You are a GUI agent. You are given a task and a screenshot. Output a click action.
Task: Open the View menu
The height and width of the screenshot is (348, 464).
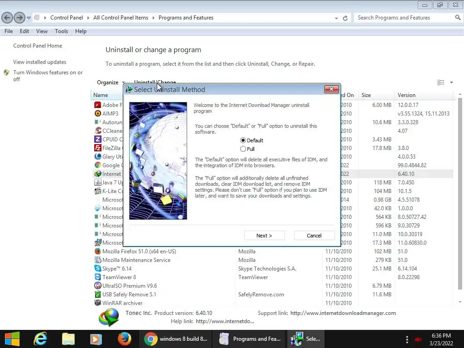(x=42, y=31)
